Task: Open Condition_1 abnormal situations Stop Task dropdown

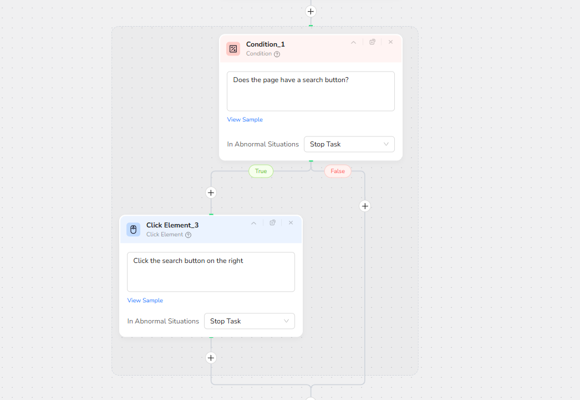Action: [349, 144]
